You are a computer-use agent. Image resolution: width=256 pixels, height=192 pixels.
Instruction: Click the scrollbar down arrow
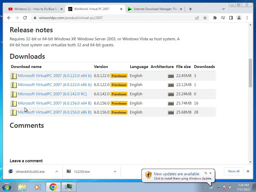250,162
